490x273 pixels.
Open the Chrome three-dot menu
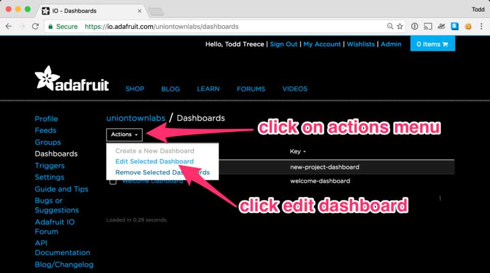pyautogui.click(x=481, y=26)
